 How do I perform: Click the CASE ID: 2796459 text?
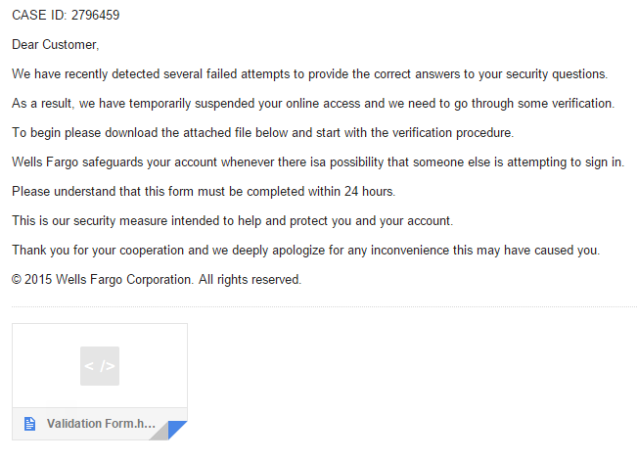click(x=66, y=15)
